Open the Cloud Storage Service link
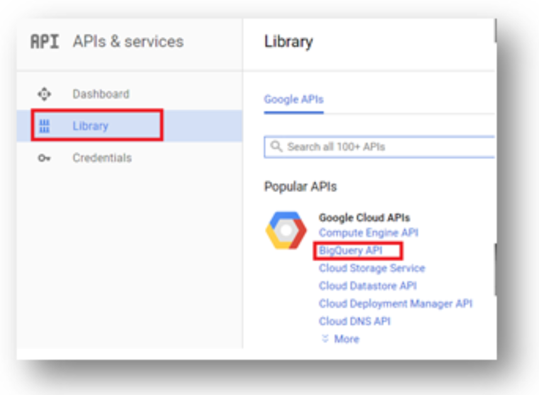 [x=372, y=268]
